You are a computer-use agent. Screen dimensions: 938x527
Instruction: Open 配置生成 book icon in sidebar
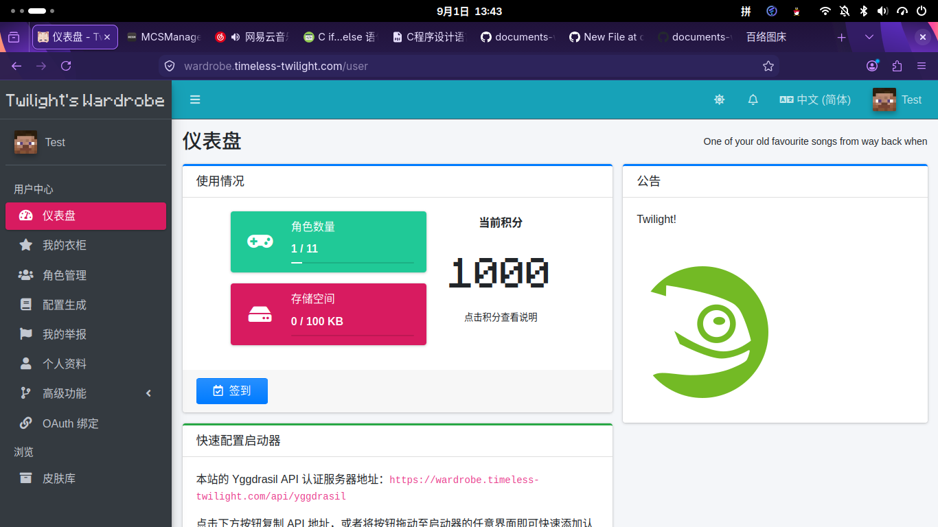tap(26, 305)
